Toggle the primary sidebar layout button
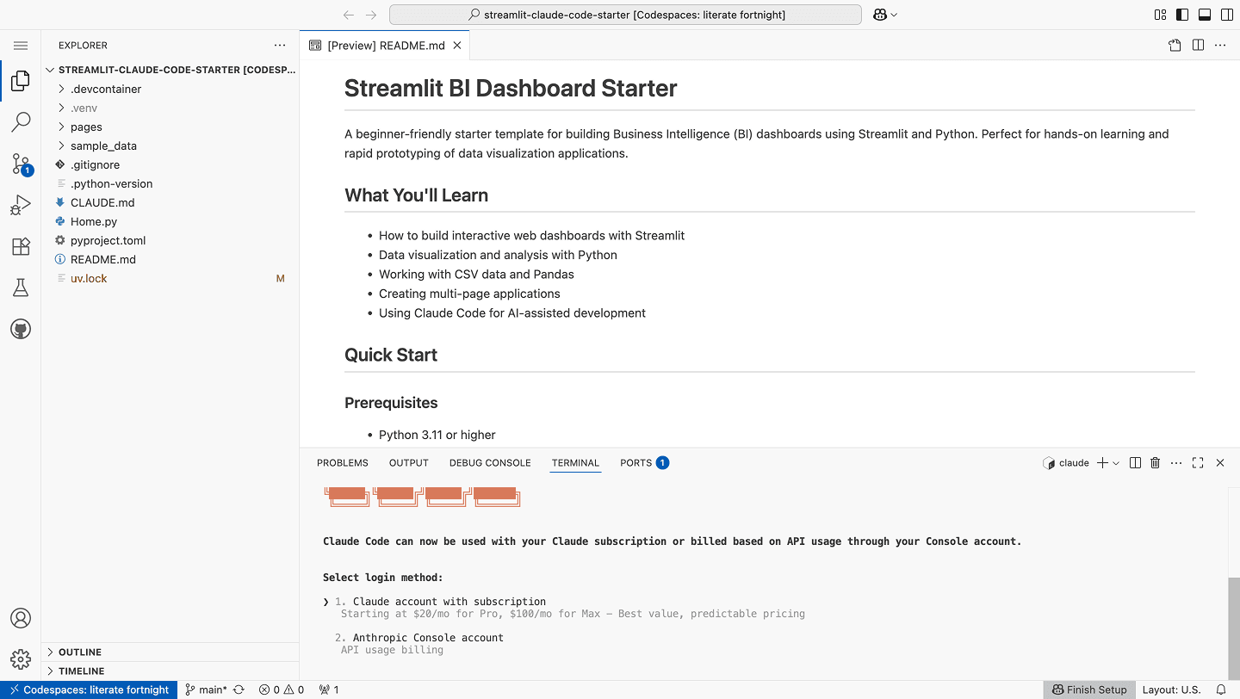Image resolution: width=1240 pixels, height=699 pixels. tap(1182, 15)
